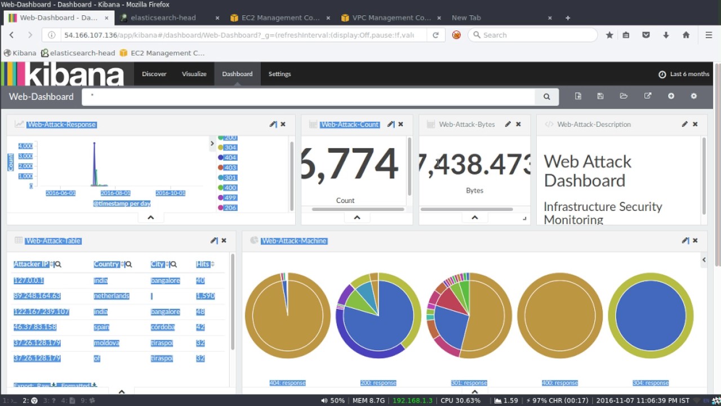Click the Kibana search magnifier button
This screenshot has height=406, width=721.
546,96
